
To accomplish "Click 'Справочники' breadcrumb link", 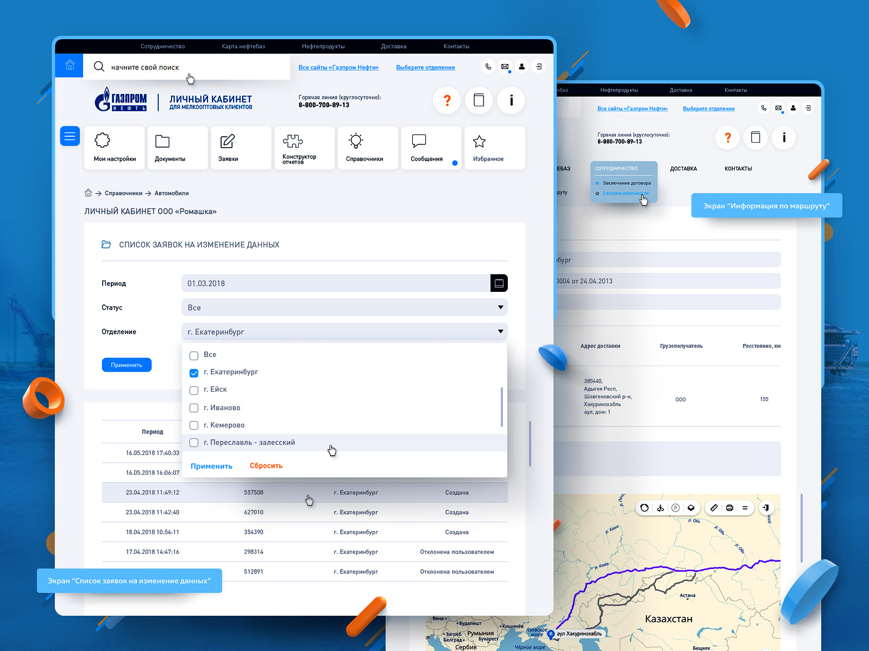I will tap(123, 193).
